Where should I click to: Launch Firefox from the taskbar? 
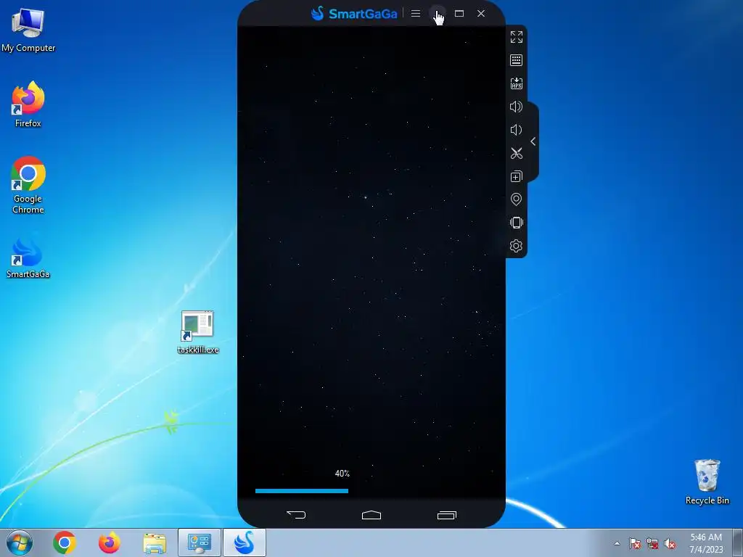[110, 542]
